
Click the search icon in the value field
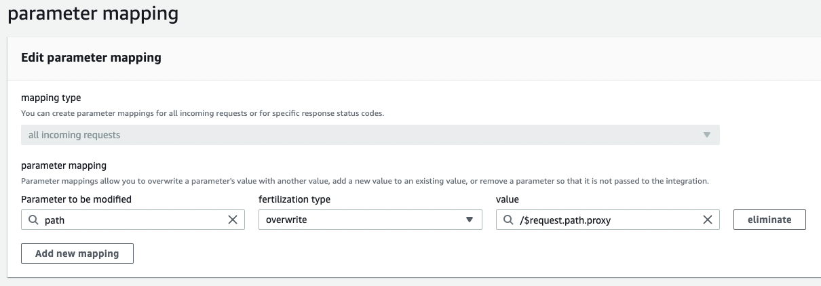[508, 220]
